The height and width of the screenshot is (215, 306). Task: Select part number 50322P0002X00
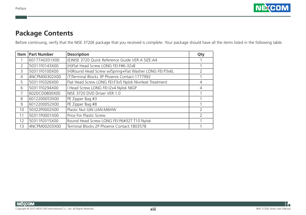coord(44,109)
